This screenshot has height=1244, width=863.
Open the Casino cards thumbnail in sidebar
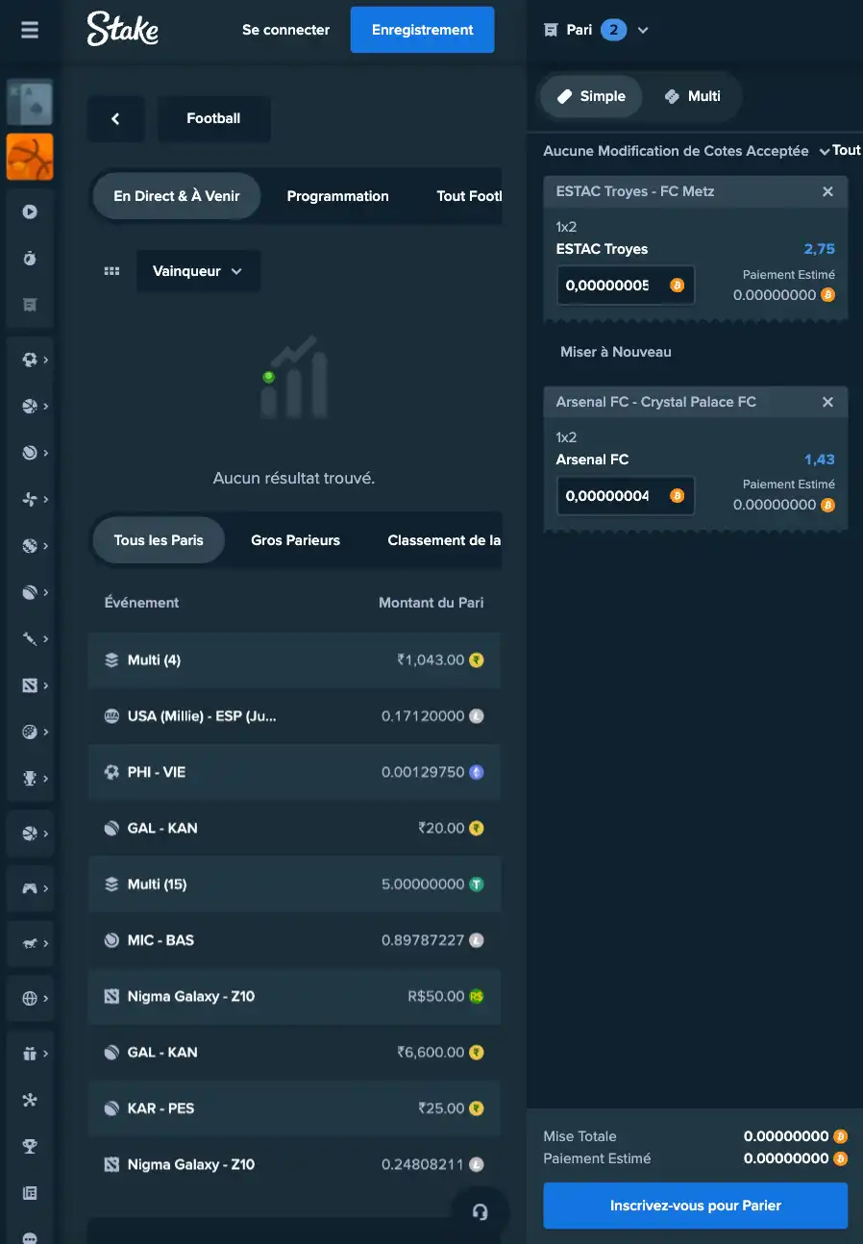pos(30,102)
